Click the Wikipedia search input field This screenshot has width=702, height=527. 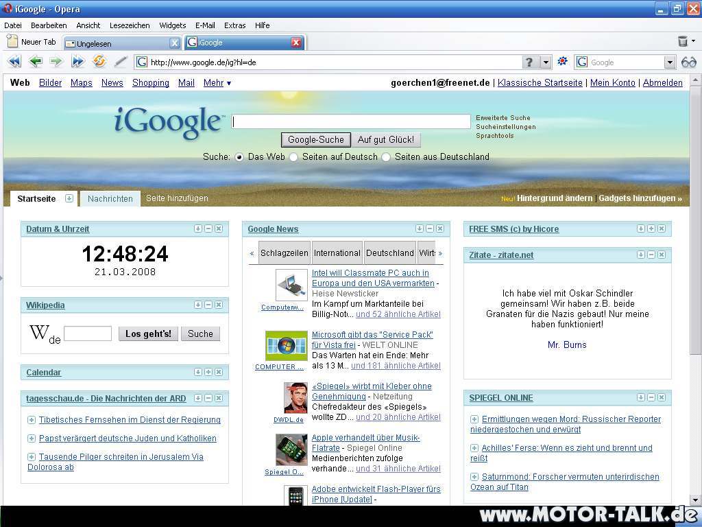click(x=88, y=333)
